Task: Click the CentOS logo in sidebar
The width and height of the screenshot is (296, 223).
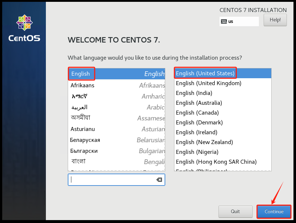Action: [x=24, y=28]
